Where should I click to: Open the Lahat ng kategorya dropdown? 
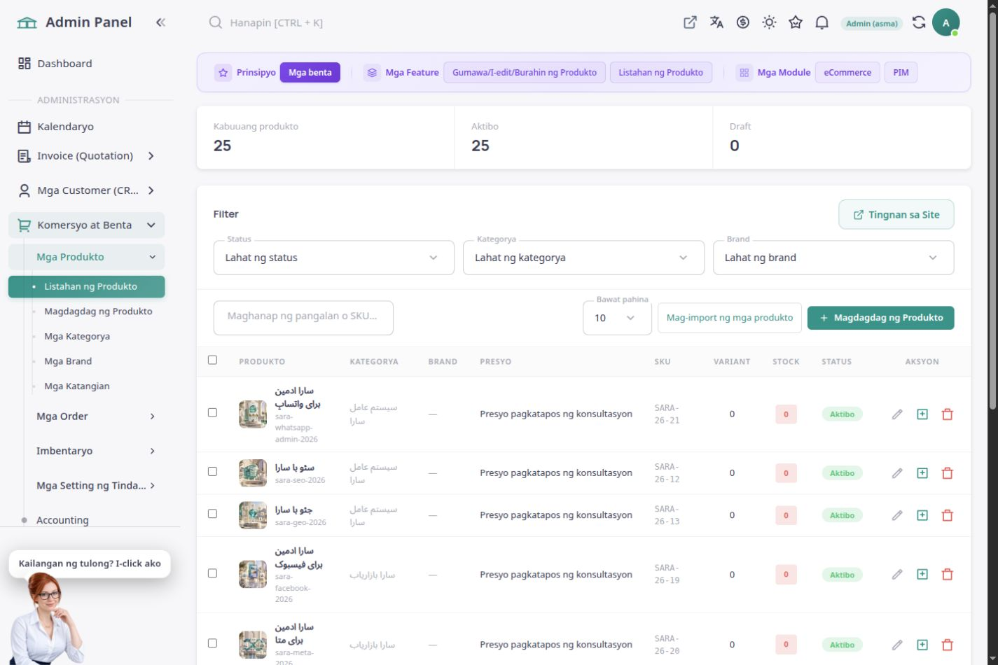(x=583, y=258)
